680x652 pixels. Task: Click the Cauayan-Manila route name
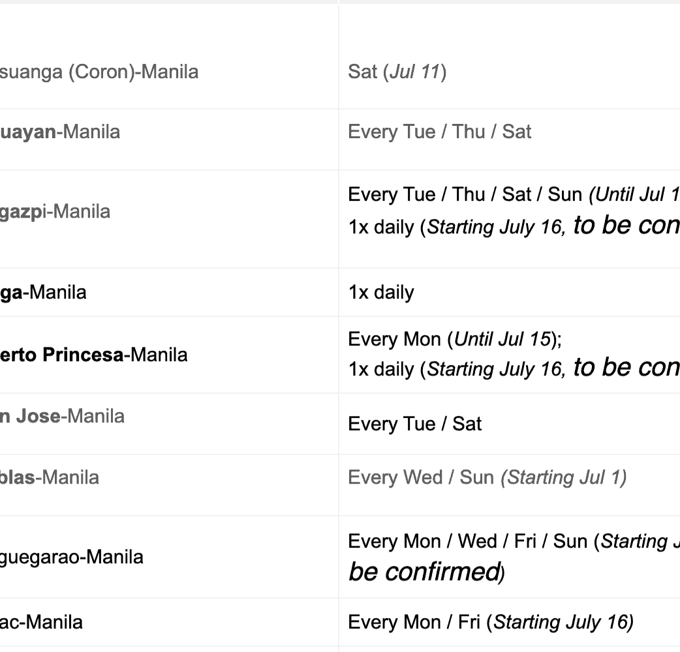[60, 132]
